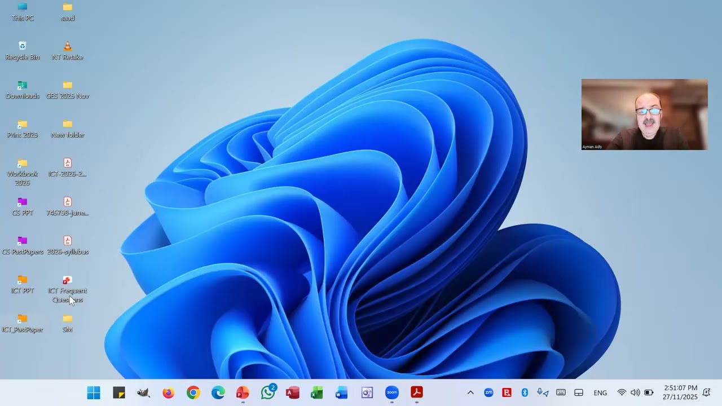Switch to the Zoom taskbar app

click(392, 392)
